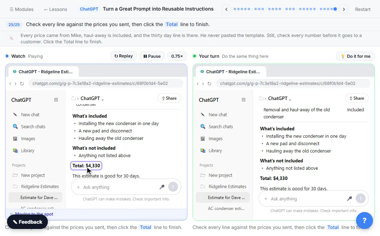Create a New project in the Your turn sidebar
Viewport: 380px width, 236px height.
coord(223,175)
